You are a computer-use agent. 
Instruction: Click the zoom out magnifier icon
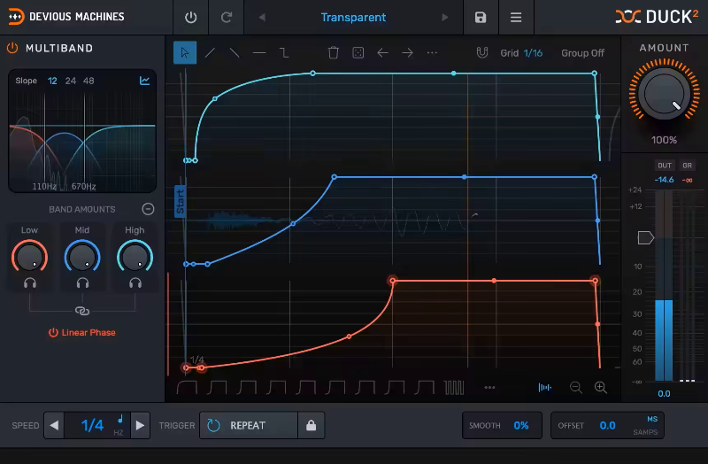pyautogui.click(x=576, y=387)
